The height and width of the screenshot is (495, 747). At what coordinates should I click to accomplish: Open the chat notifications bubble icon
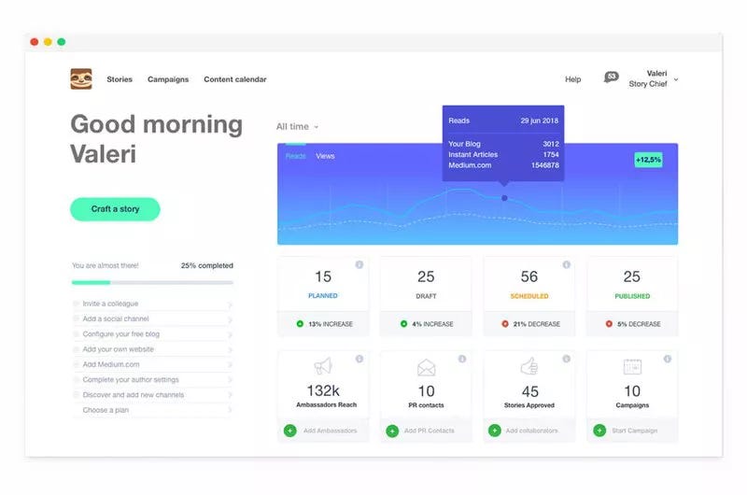point(612,77)
